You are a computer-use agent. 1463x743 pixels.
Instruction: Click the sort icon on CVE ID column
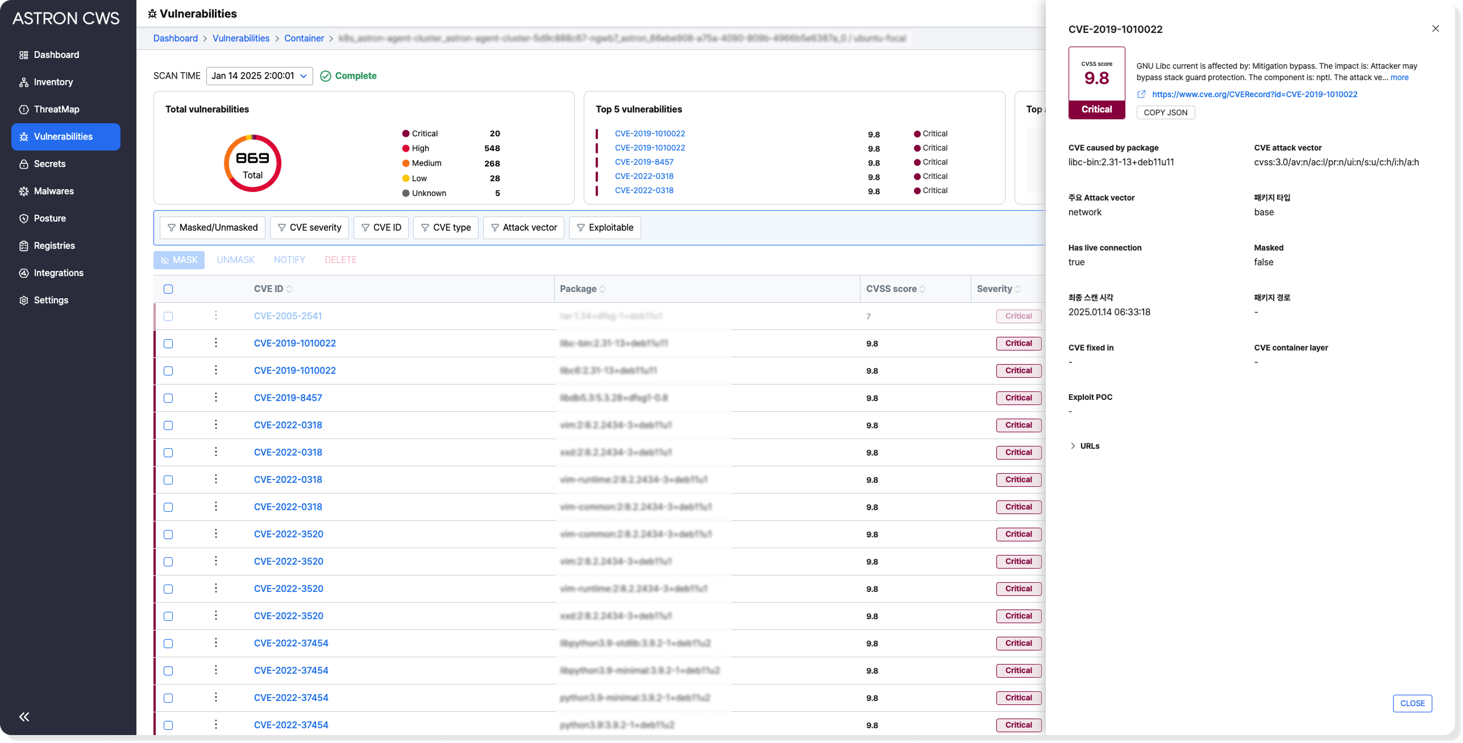pos(289,289)
